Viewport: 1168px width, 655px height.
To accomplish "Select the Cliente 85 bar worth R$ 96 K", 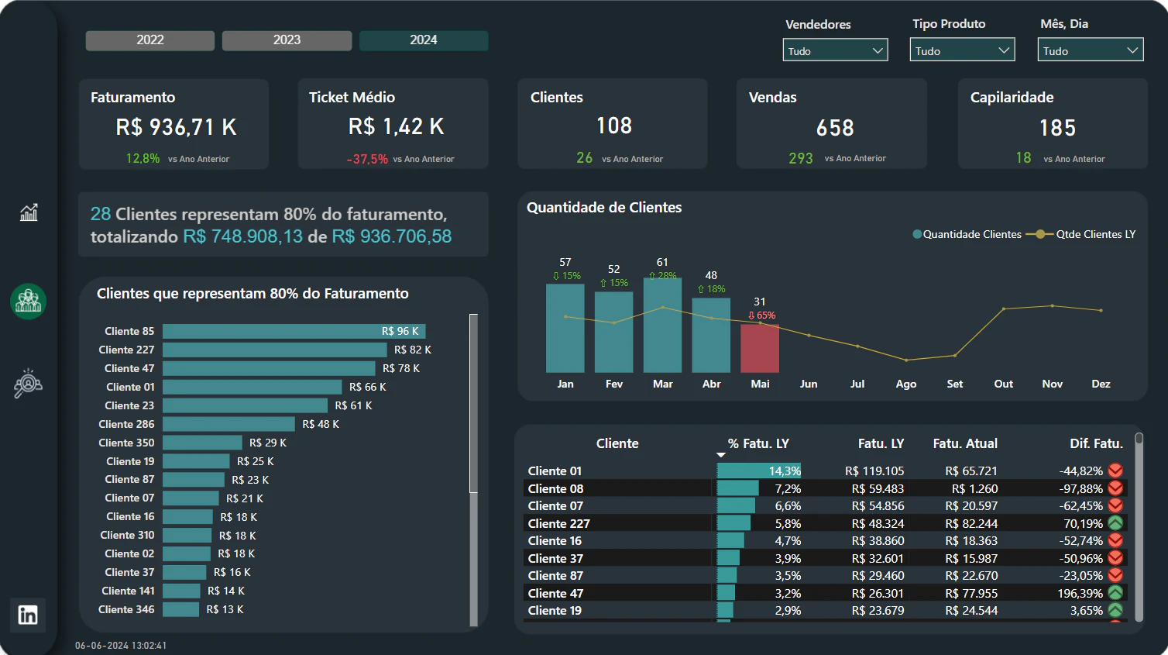I will coord(294,331).
